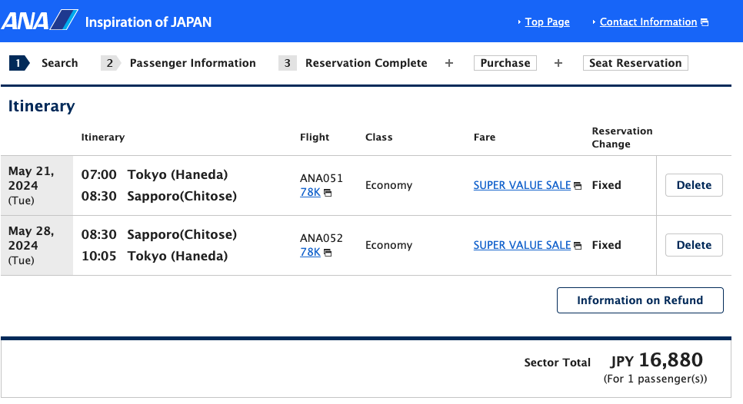Click the arrow bullet before Contact Information
743x404 pixels.
pos(594,22)
